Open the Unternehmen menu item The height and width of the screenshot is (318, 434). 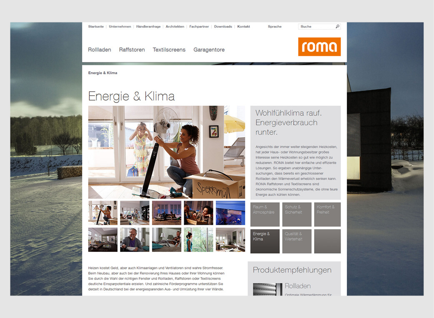(x=120, y=27)
